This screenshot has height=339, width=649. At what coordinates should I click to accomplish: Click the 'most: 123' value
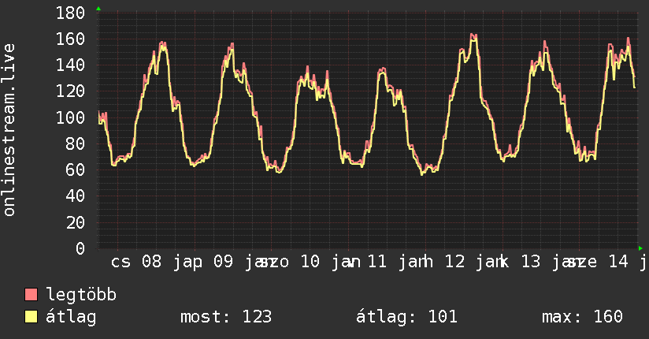click(x=226, y=317)
